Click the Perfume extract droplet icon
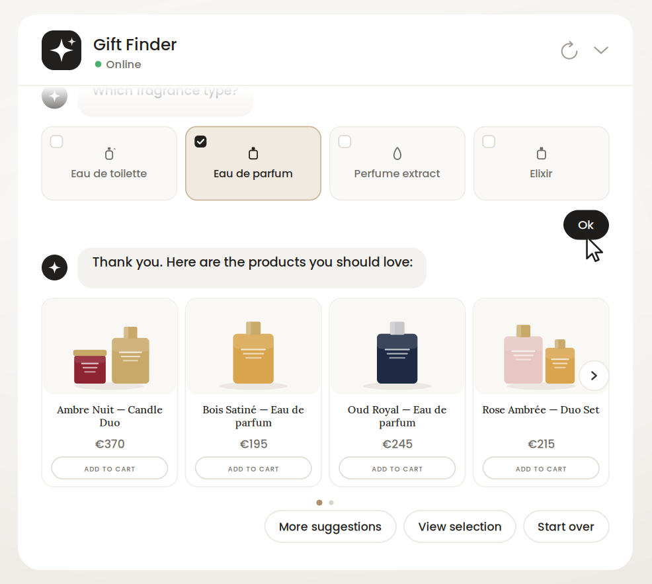This screenshot has height=584, width=652. pos(397,153)
